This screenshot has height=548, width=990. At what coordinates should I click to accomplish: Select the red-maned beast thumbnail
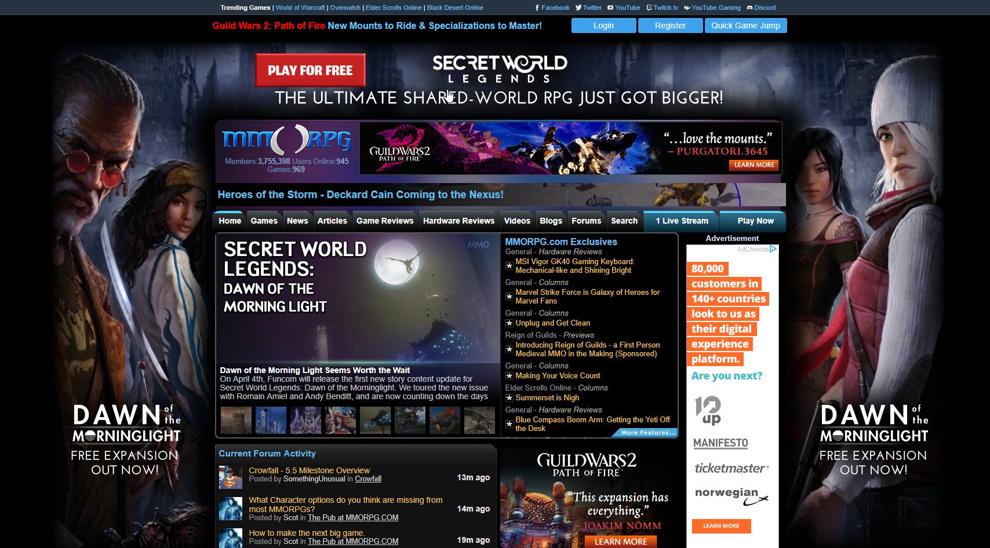click(445, 420)
